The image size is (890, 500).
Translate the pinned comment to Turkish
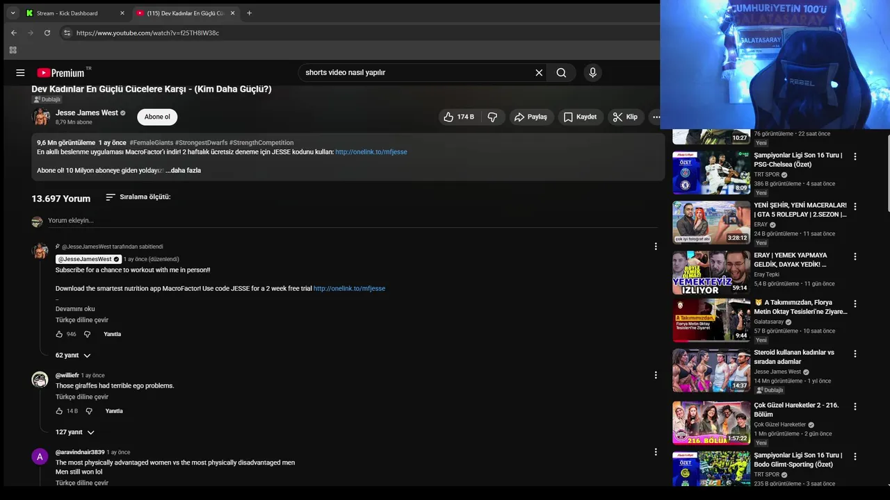(x=82, y=320)
